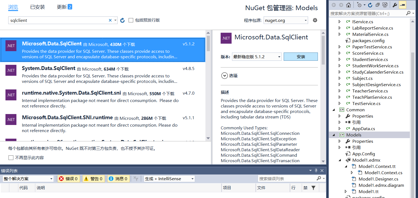
Task: Toggle the Warnings 0 filter button
Action: 94,179
